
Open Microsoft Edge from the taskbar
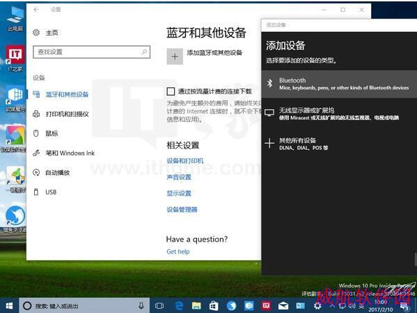coord(179,306)
